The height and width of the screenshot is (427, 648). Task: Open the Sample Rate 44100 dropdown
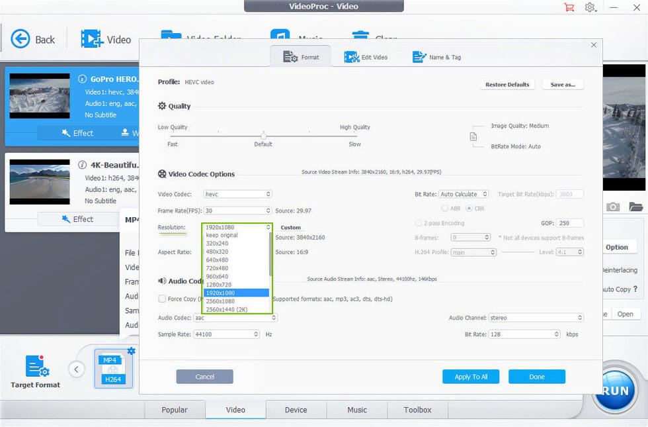tap(226, 334)
